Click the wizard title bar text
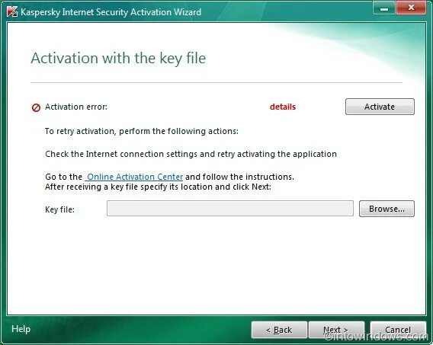Viewport: 433px width, 345px height. 111,12
